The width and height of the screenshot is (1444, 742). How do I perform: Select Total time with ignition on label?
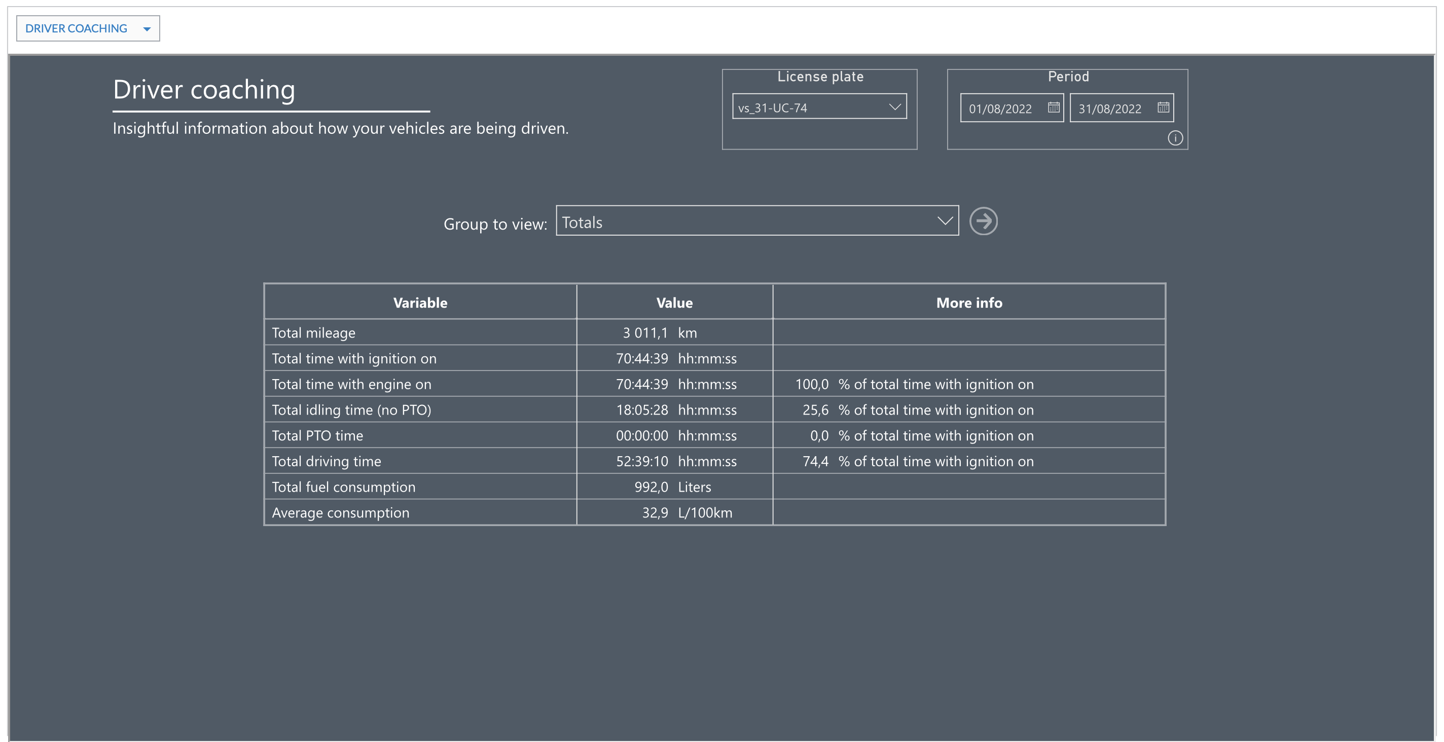tap(354, 359)
